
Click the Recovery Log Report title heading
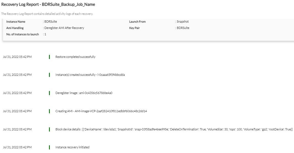(x=48, y=4)
